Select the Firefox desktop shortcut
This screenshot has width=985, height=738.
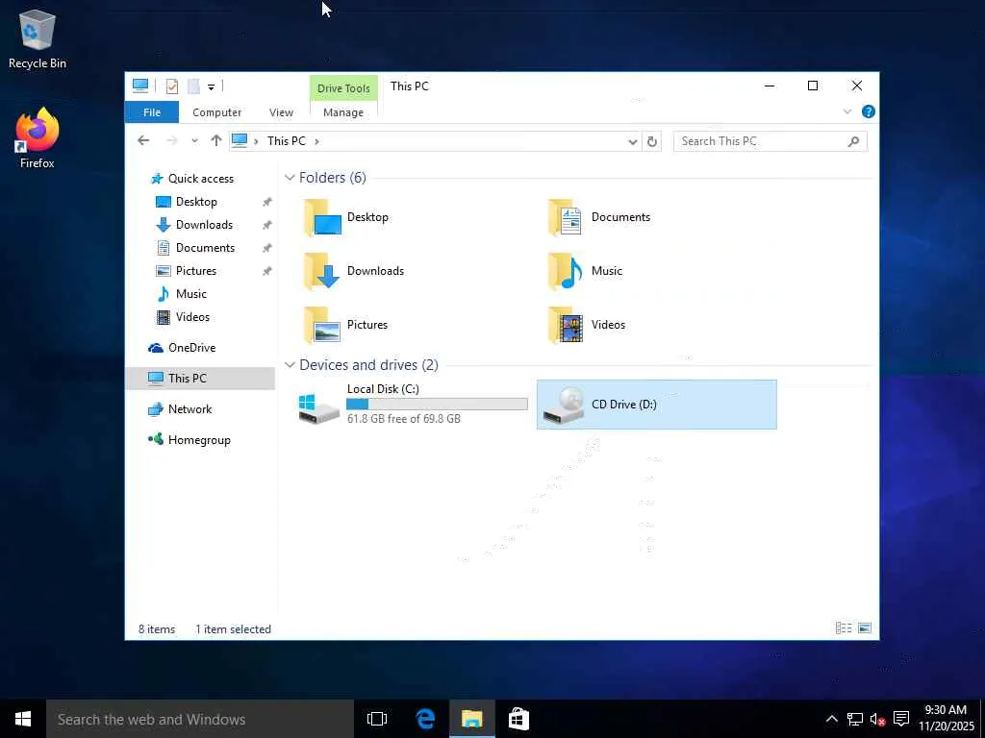[x=38, y=138]
